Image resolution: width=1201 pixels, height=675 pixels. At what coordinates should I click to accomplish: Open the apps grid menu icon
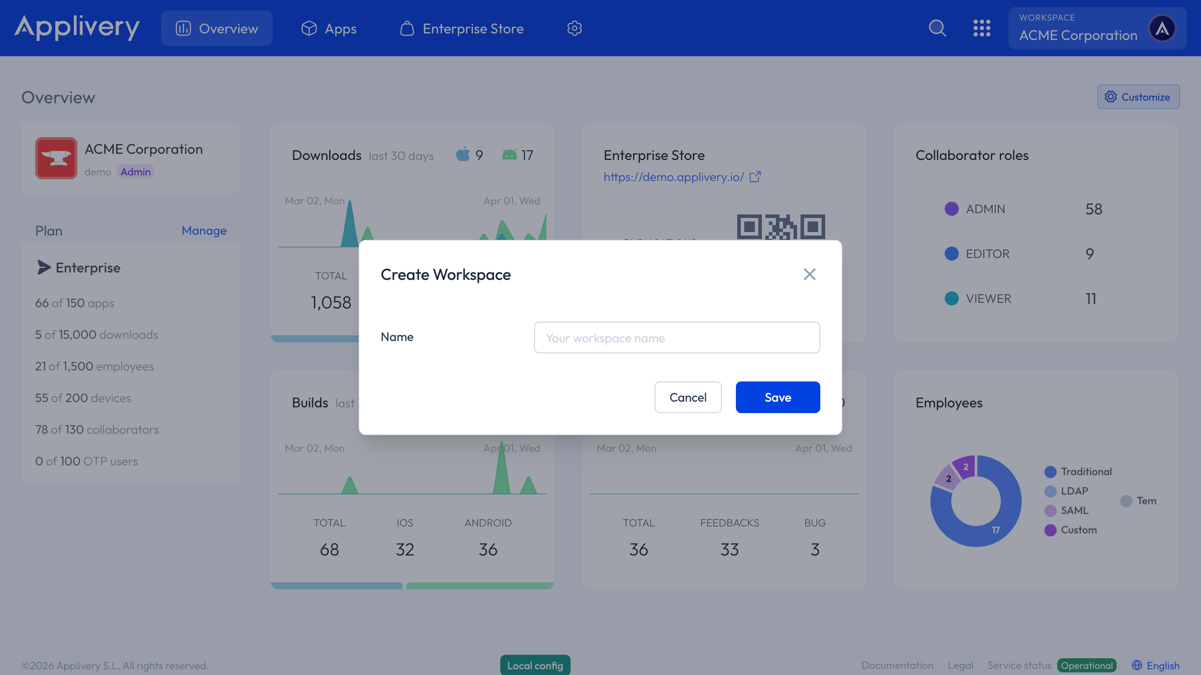tap(981, 28)
